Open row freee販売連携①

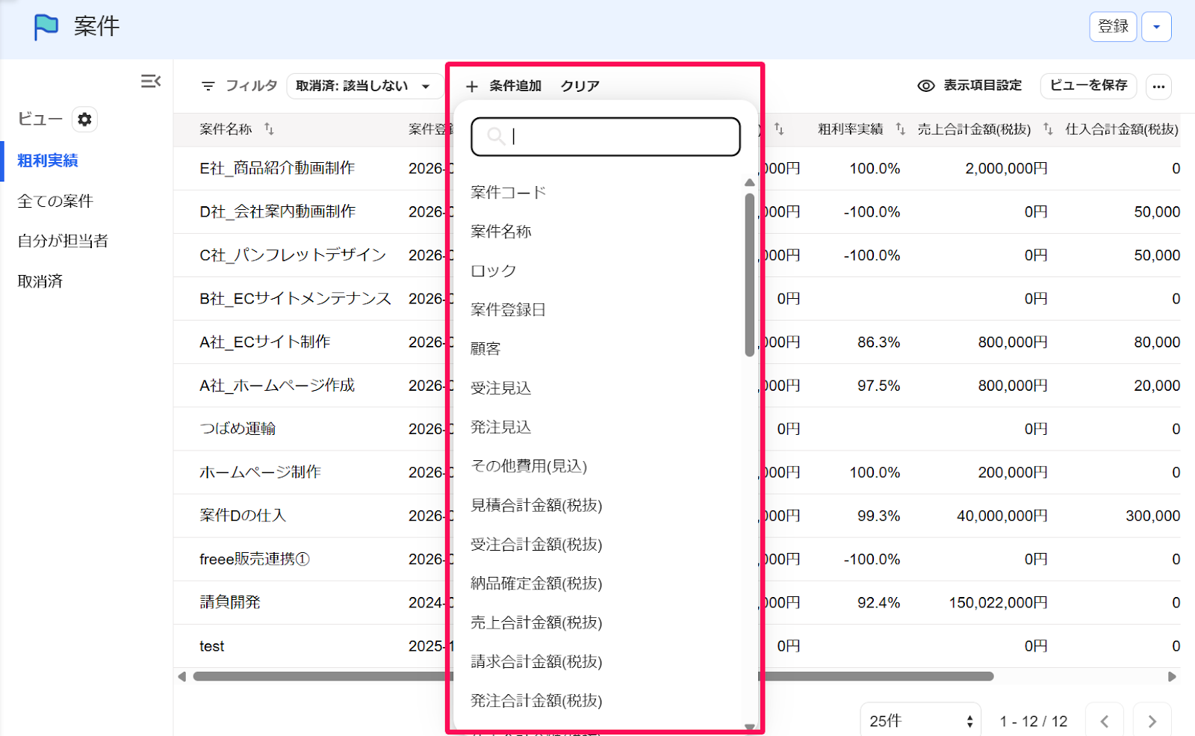(x=255, y=559)
